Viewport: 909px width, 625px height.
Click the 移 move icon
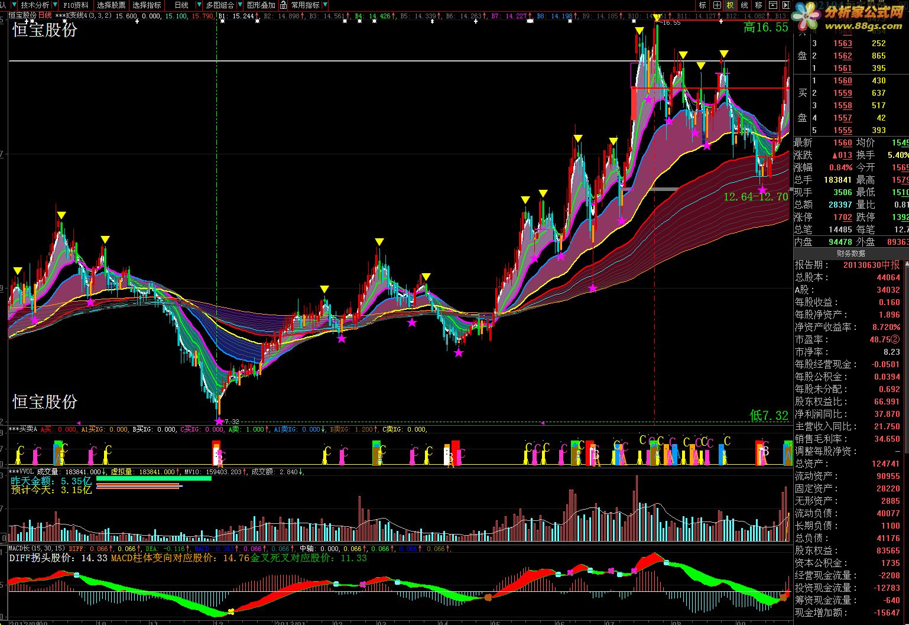[x=758, y=5]
